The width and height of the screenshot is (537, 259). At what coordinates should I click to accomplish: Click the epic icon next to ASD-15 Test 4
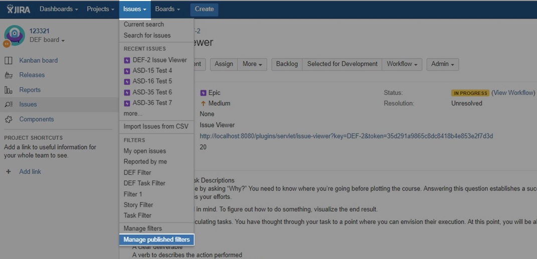[127, 71]
